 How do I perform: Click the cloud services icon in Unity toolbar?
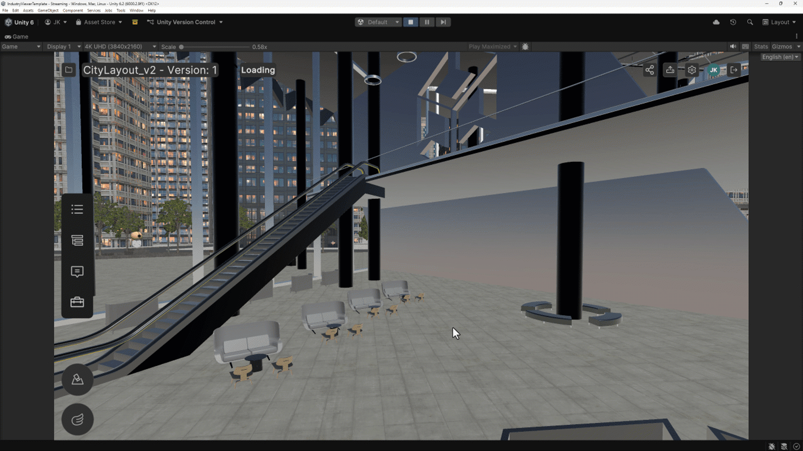716,22
